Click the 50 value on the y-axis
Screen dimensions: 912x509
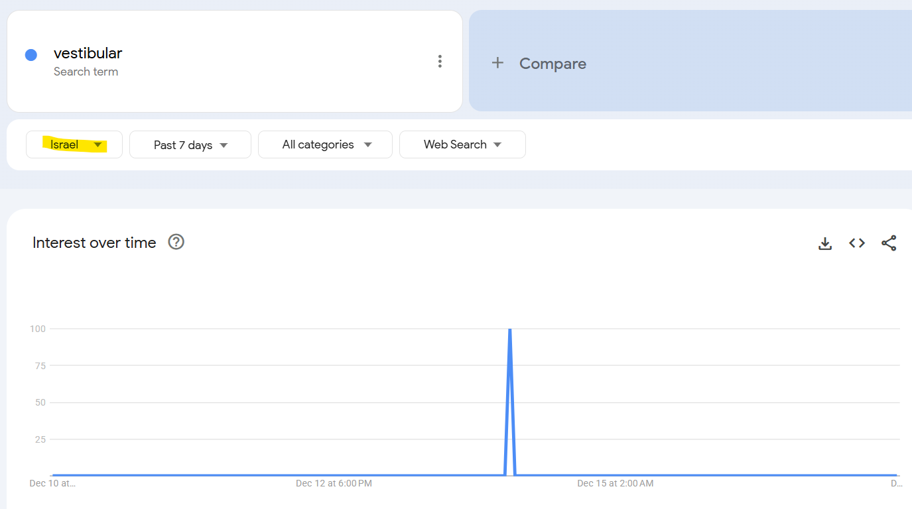40,402
